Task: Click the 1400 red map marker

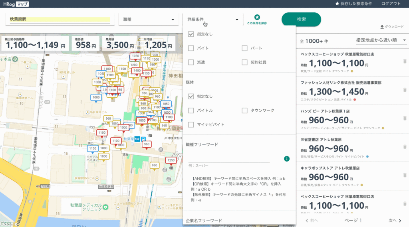Action: (137, 71)
